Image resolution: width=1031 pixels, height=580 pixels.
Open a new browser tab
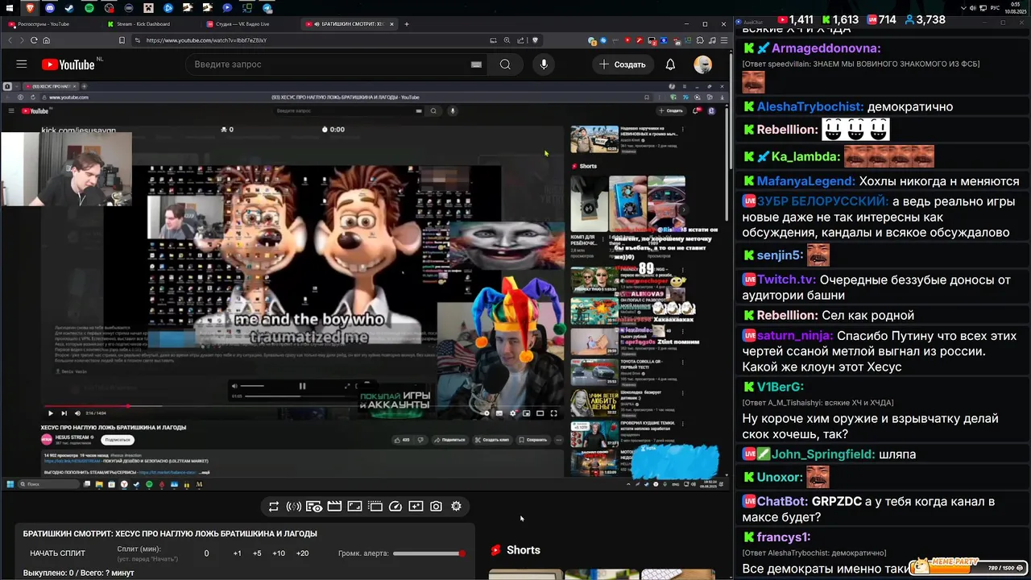tap(407, 24)
